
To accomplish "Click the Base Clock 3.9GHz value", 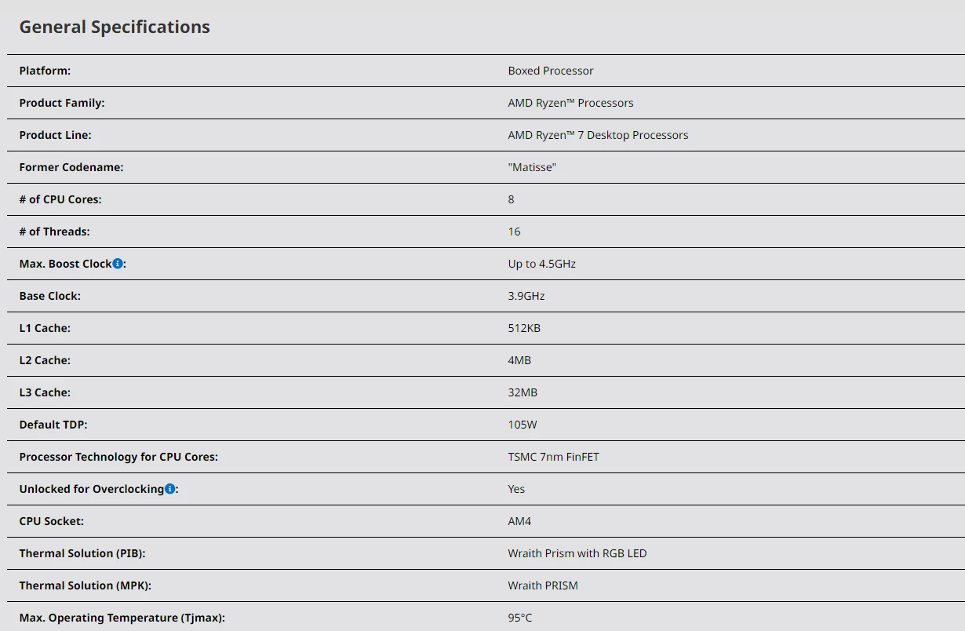I will (x=526, y=296).
